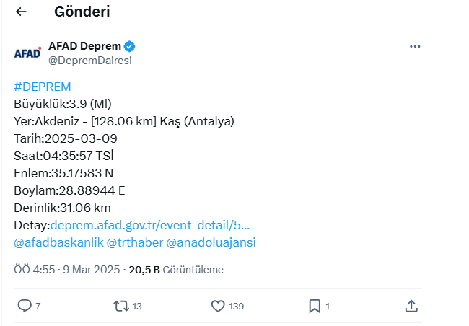This screenshot has width=469, height=326.
Task: Go back using the left arrow
Action: point(21,12)
